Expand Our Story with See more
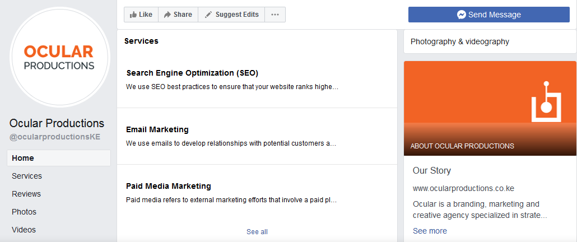The width and height of the screenshot is (577, 242). 430,231
